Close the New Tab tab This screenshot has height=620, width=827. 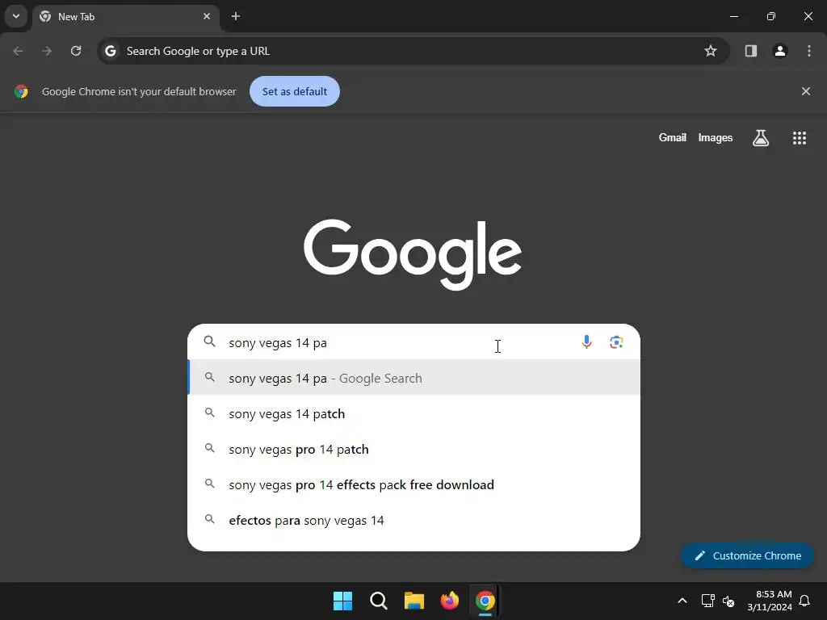(207, 16)
